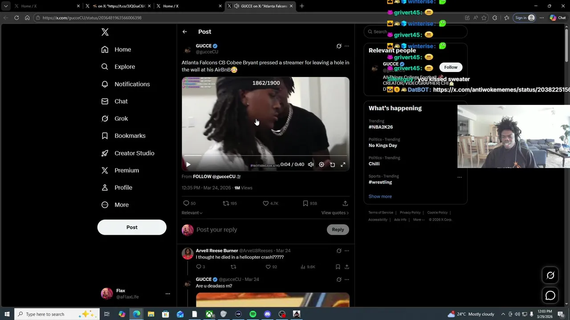Toggle video picture-in-picture

332,164
